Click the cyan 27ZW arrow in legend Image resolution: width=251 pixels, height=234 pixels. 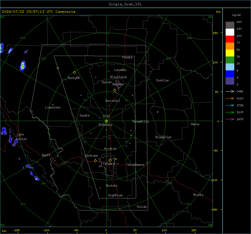[230, 105]
